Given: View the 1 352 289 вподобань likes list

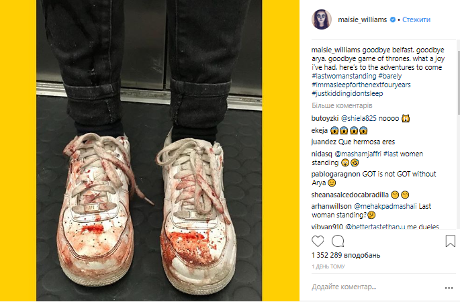Looking at the screenshot, I should click(346, 255).
